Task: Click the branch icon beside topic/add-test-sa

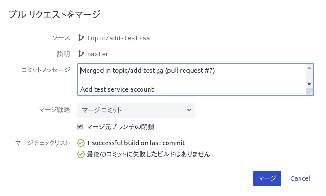Action: click(x=81, y=38)
